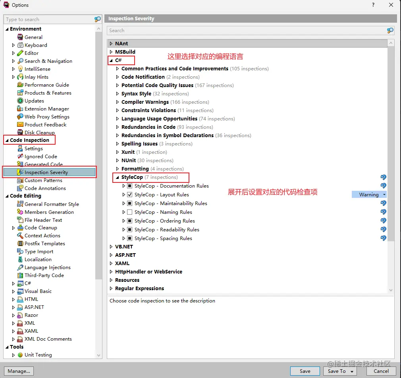Click the Extension Manager icon
The width and height of the screenshot is (401, 378).
pos(20,109)
